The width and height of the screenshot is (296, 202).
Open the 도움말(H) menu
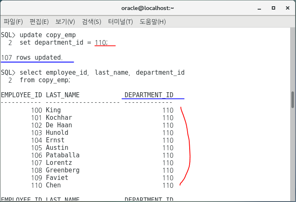[153, 22]
